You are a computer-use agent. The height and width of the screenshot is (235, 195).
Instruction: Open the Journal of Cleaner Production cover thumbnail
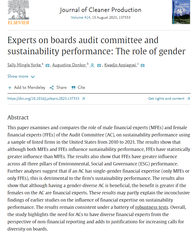[181, 12]
